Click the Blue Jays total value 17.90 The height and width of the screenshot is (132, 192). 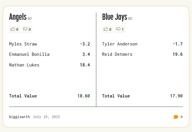pyautogui.click(x=176, y=96)
